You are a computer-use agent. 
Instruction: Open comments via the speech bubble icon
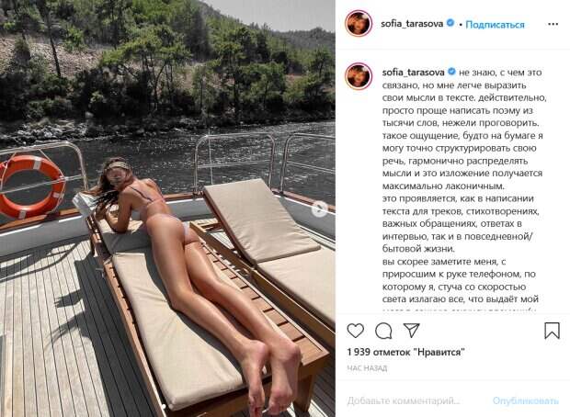pyautogui.click(x=383, y=331)
